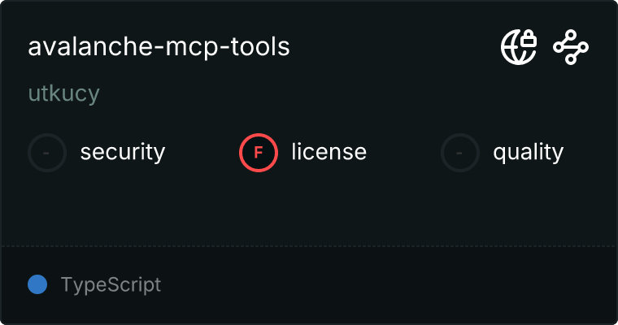Open the utkucy author profile

point(63,93)
